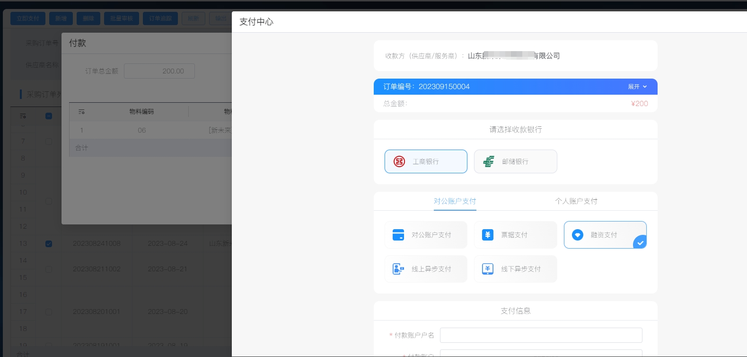
Task: Pick the 票据支付 yen icon
Action: (488, 235)
